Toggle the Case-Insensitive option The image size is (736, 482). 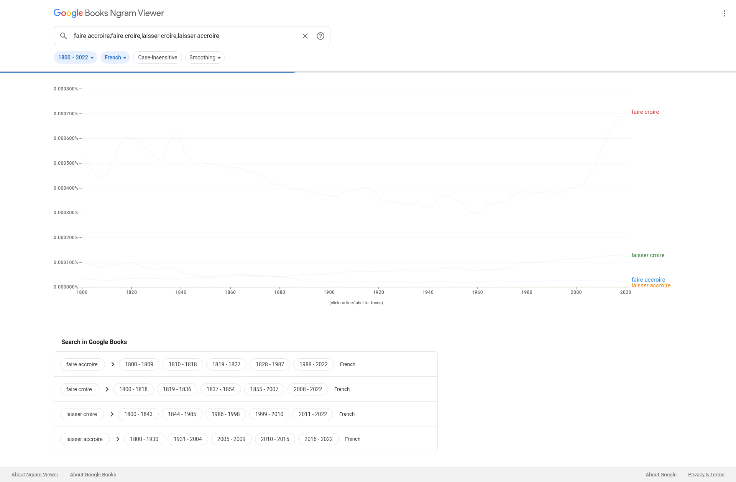[x=158, y=57]
